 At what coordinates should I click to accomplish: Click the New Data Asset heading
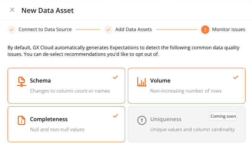tap(47, 10)
